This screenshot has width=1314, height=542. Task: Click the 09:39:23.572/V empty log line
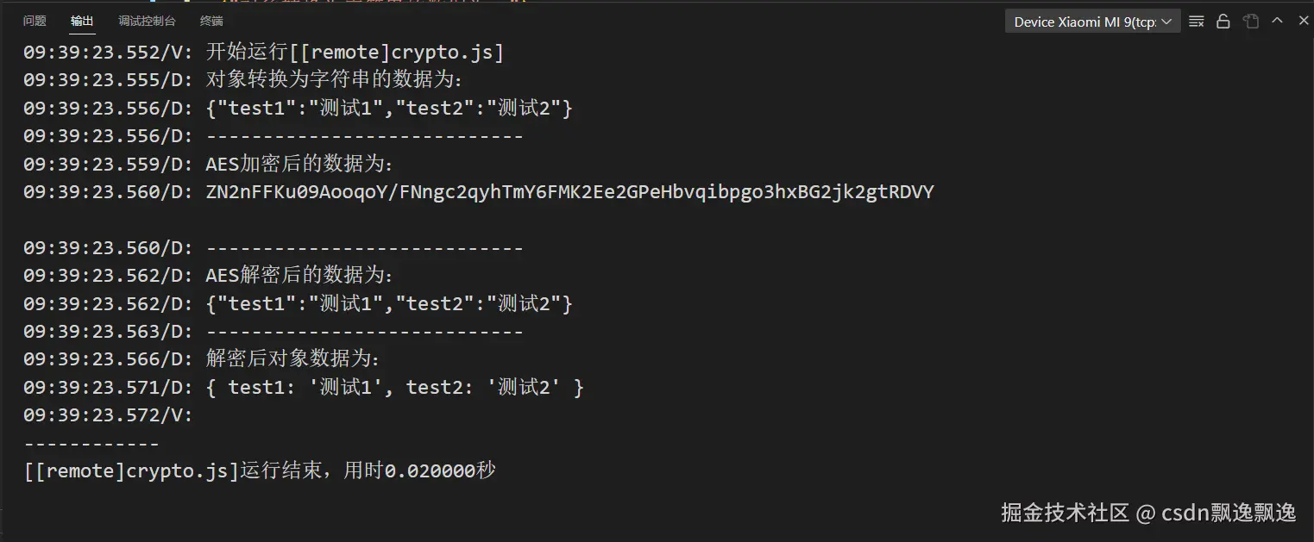[108, 415]
